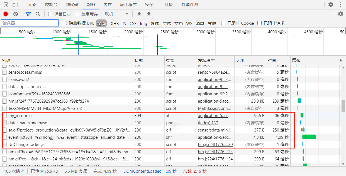Clear the network log icon
346x176 pixels.
point(16,14)
